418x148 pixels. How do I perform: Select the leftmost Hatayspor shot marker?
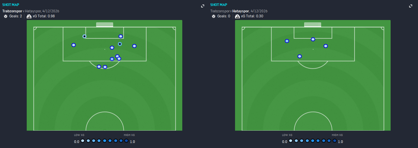(287, 41)
